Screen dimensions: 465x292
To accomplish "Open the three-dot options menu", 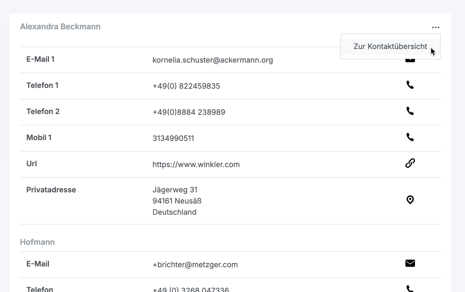I will tap(436, 27).
